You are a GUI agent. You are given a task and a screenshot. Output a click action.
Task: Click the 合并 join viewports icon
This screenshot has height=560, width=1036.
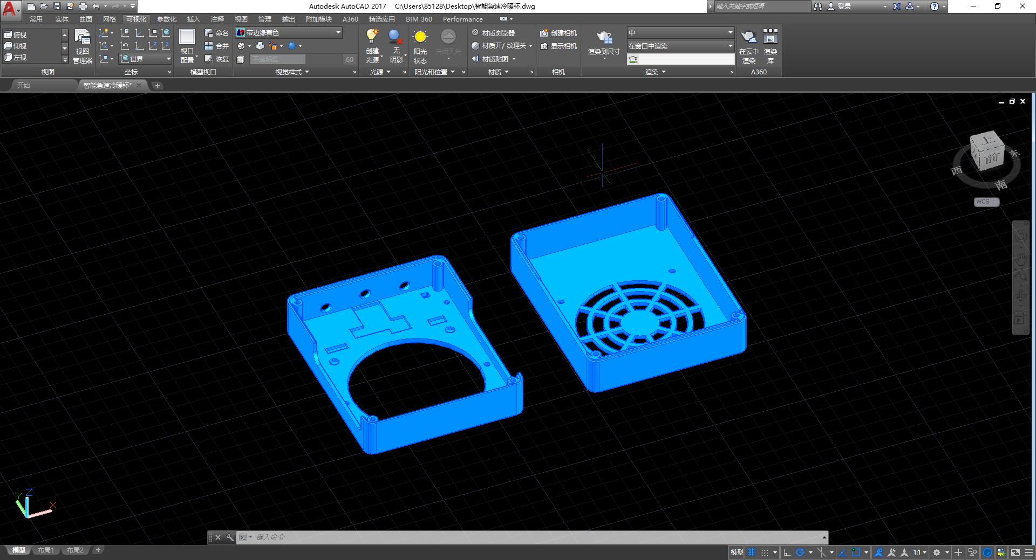217,46
